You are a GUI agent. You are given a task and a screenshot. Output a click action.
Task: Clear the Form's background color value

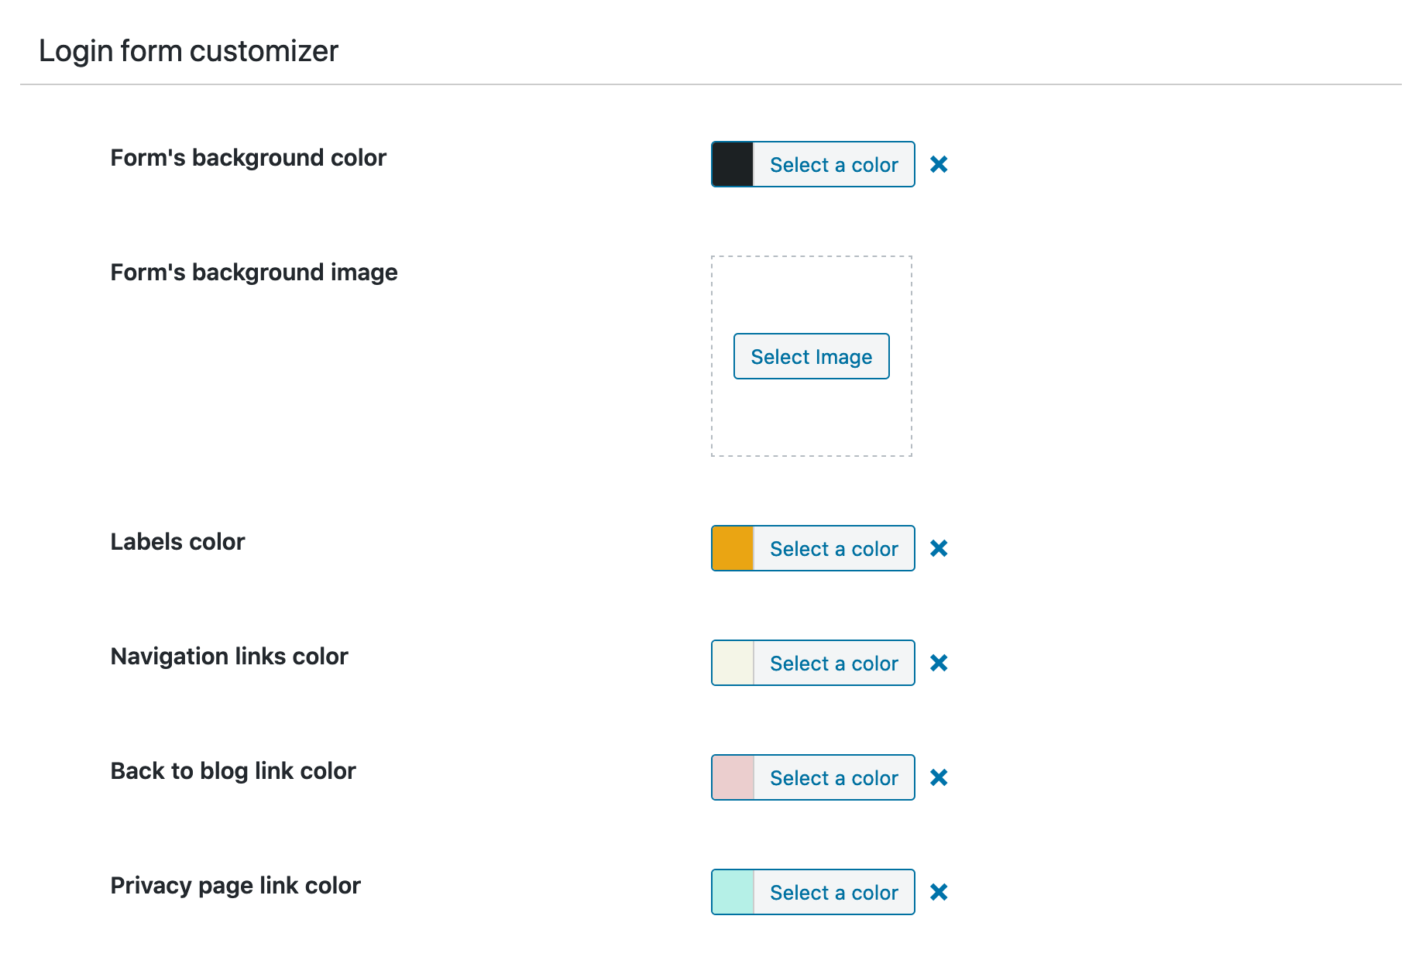tap(939, 164)
